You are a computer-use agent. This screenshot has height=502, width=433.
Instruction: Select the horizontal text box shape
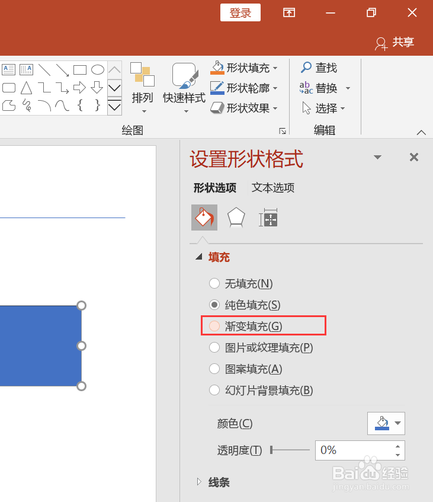(x=9, y=69)
